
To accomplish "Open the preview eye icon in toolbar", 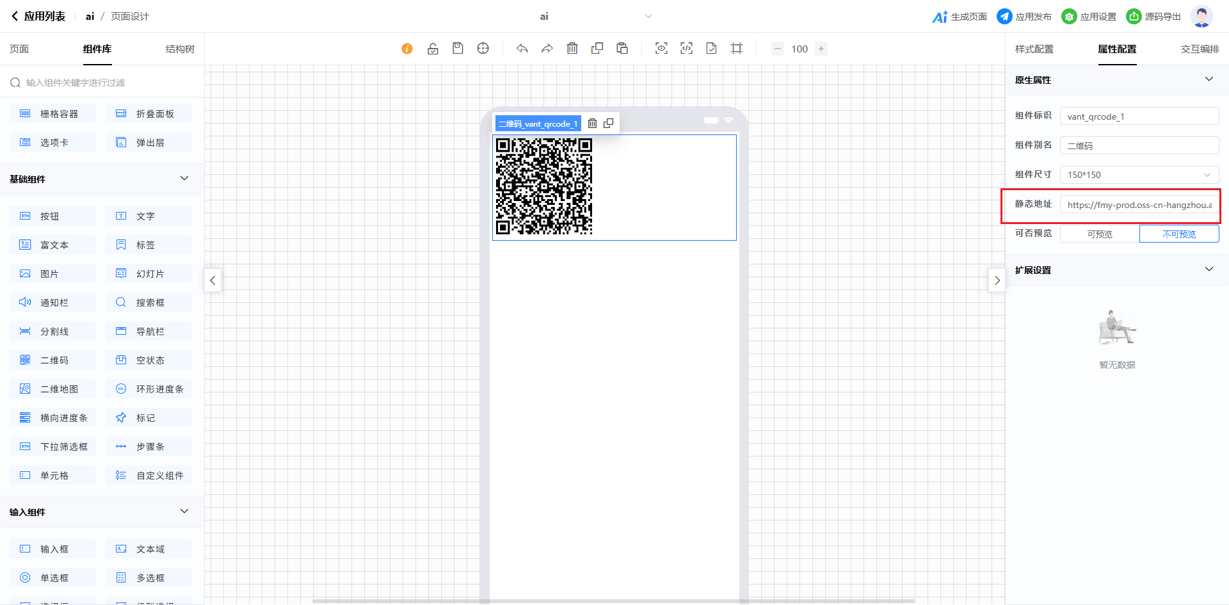I will tap(661, 49).
